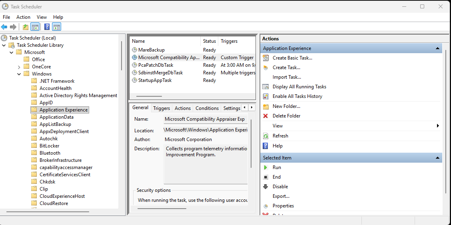The height and width of the screenshot is (225, 451).
Task: Expand the OneCore folder node
Action: coord(19,67)
